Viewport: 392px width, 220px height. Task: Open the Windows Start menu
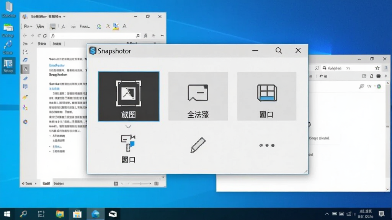[x=7, y=214]
